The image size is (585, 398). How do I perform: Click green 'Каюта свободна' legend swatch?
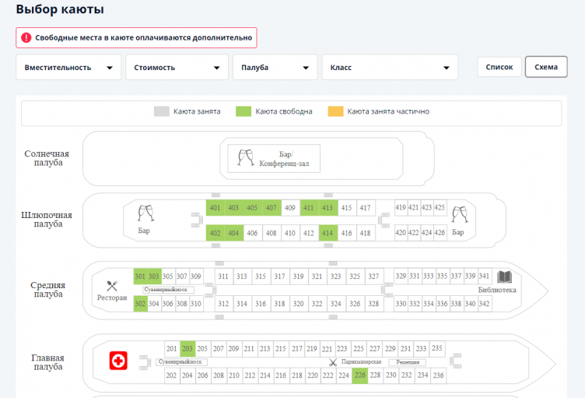[x=243, y=111]
